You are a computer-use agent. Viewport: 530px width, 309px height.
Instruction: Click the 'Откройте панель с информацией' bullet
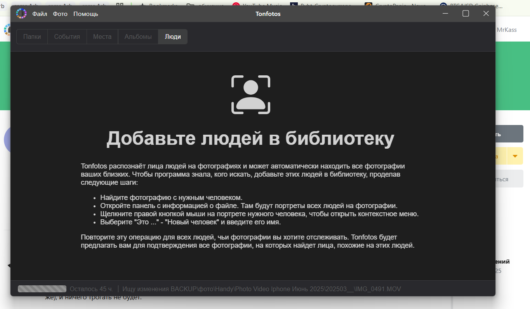[249, 206]
